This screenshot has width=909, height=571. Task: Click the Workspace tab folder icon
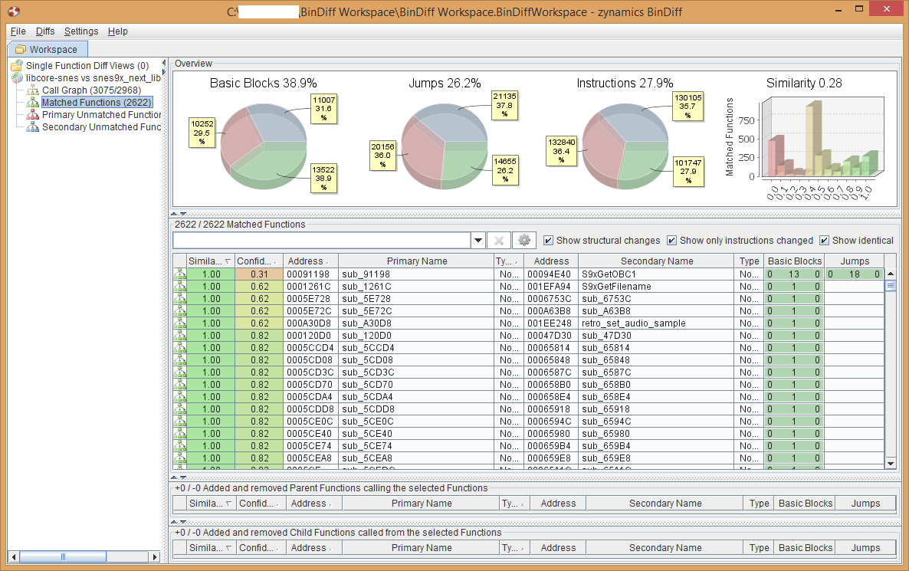click(x=20, y=49)
